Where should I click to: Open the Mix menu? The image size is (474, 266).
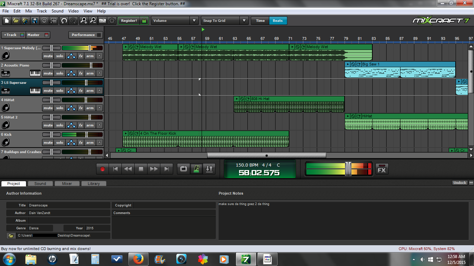click(29, 11)
